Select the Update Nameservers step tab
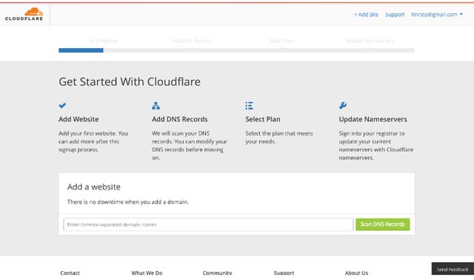 pyautogui.click(x=370, y=41)
